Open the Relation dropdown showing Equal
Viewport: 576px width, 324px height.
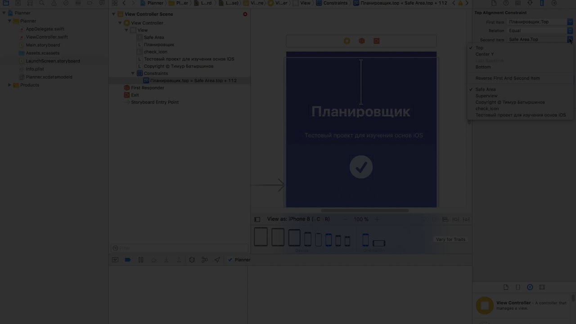pyautogui.click(x=540, y=31)
